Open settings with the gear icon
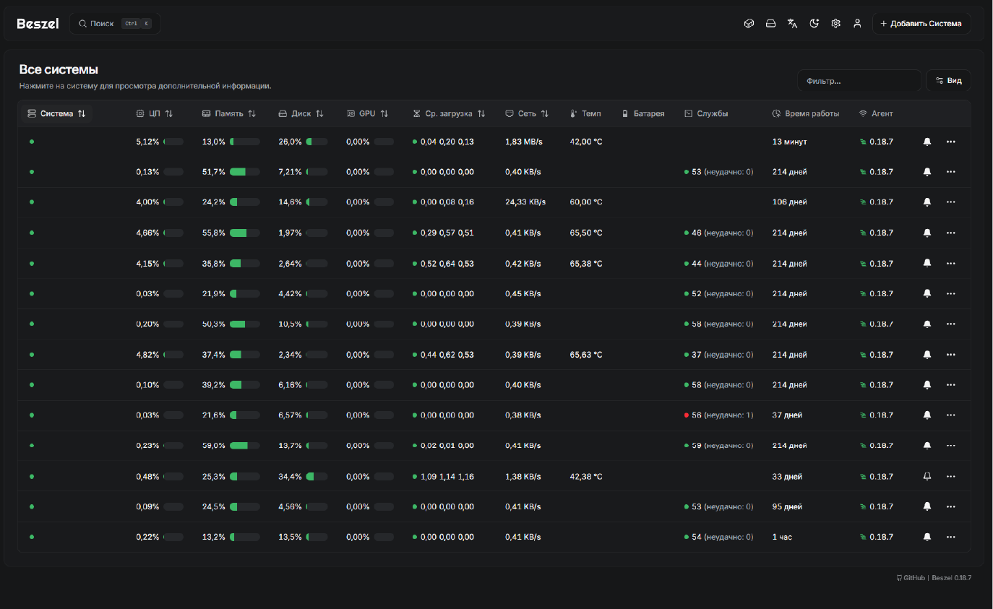 835,24
